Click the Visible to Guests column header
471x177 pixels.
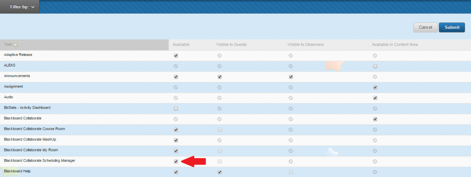231,44
